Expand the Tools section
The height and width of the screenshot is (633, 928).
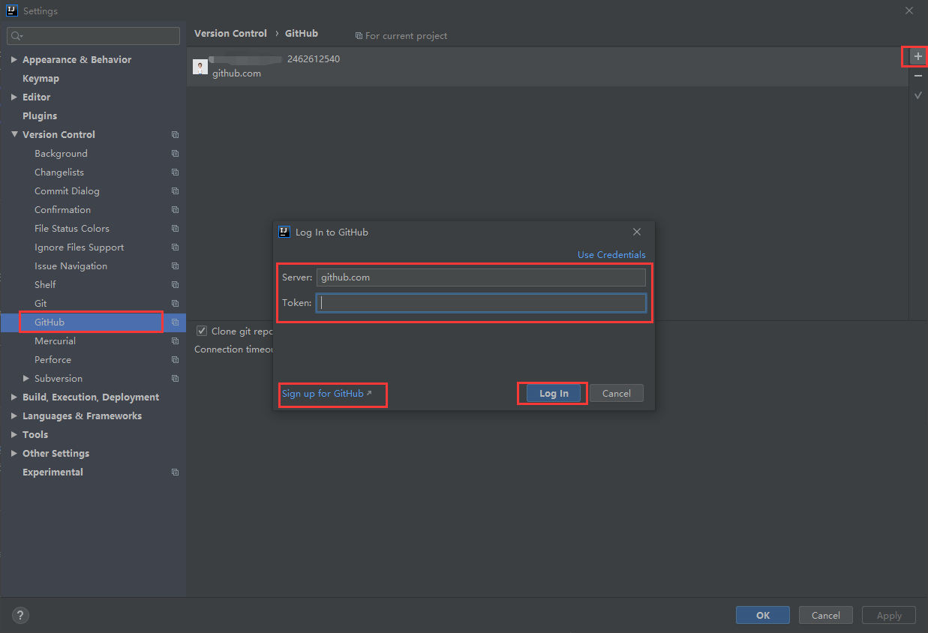[x=14, y=435]
